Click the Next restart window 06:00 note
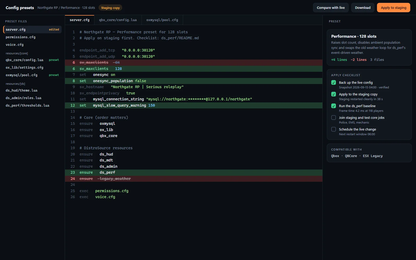Viewport: 416px width, 260px height. click(x=357, y=134)
